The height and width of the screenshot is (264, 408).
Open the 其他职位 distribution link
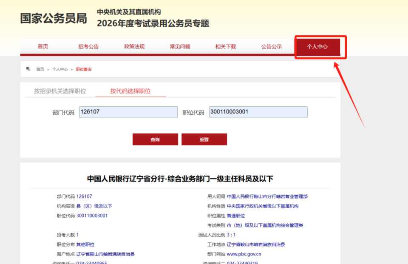point(86,244)
